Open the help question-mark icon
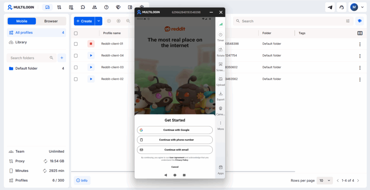Image resolution: width=370 pixels, height=190 pixels. click(107, 7)
